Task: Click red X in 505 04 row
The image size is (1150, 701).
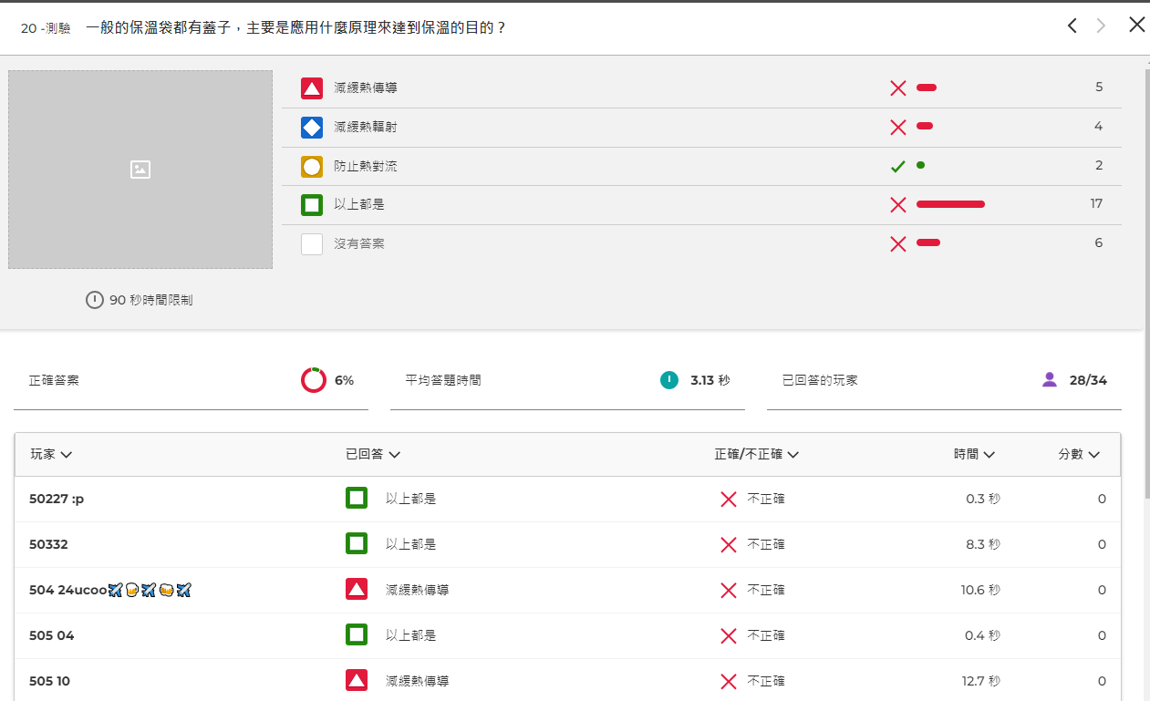Action: coord(729,636)
